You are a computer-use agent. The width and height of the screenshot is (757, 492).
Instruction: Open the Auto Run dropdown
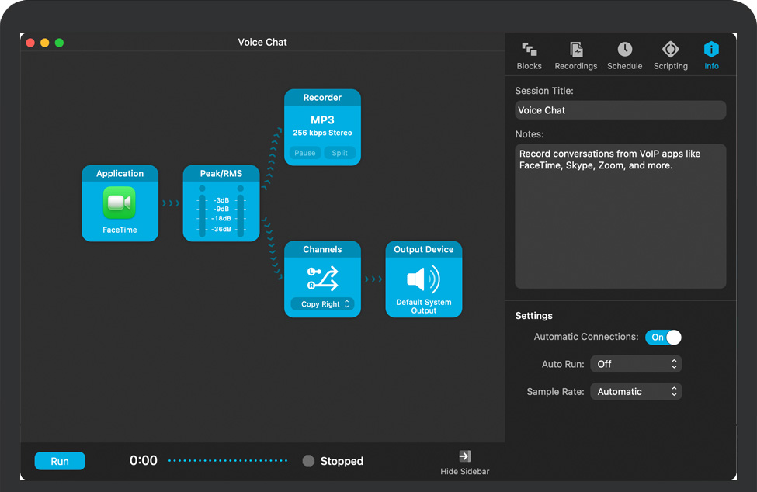tap(636, 364)
